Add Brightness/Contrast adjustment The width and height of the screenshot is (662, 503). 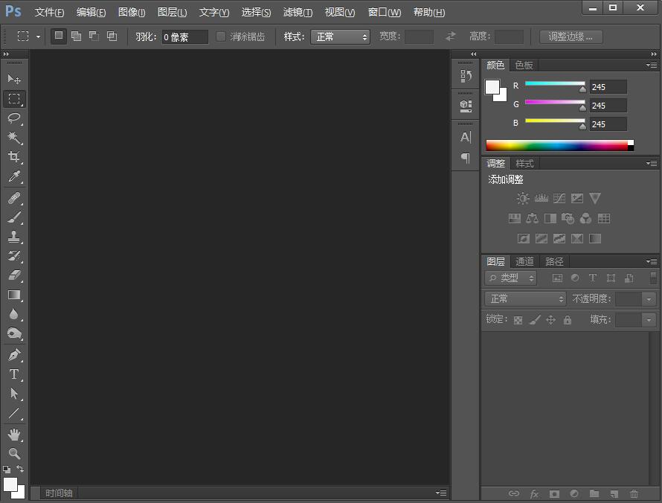[523, 198]
